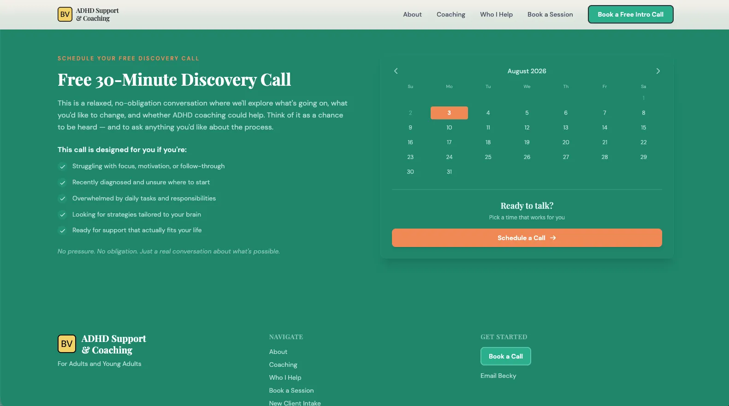The image size is (729, 406).
Task: Select August 19 in the calendar
Action: [x=527, y=142]
